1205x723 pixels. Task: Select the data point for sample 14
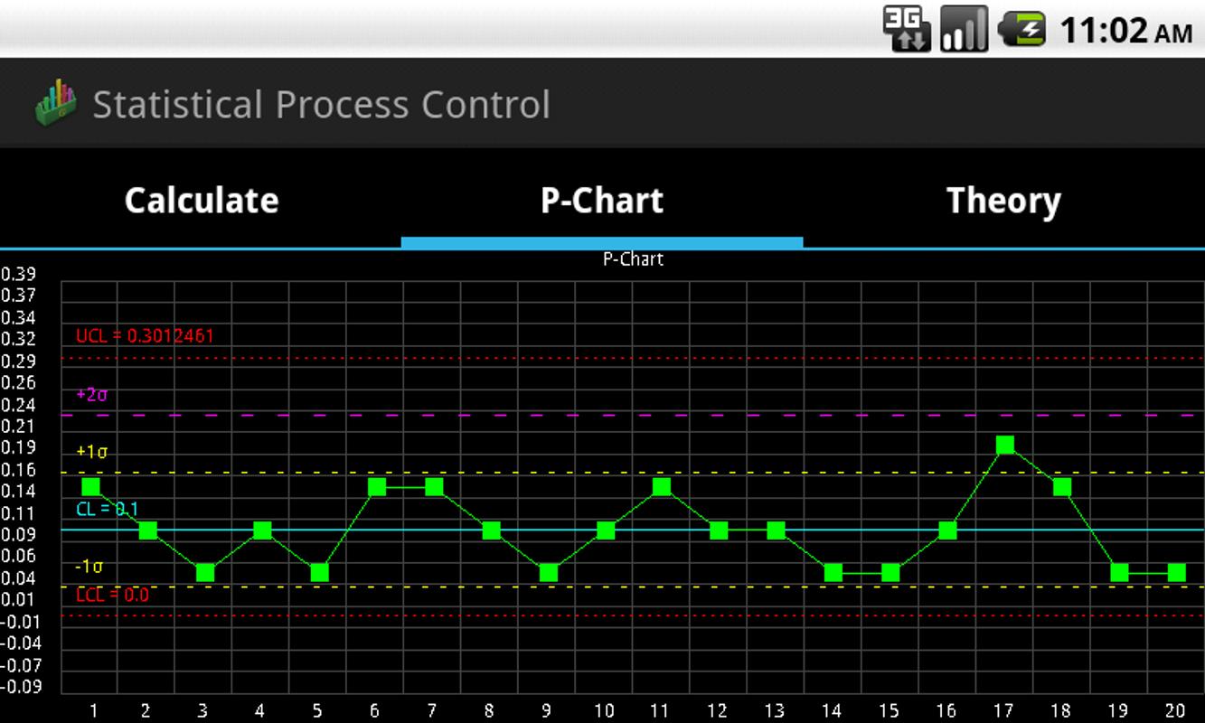(x=833, y=572)
